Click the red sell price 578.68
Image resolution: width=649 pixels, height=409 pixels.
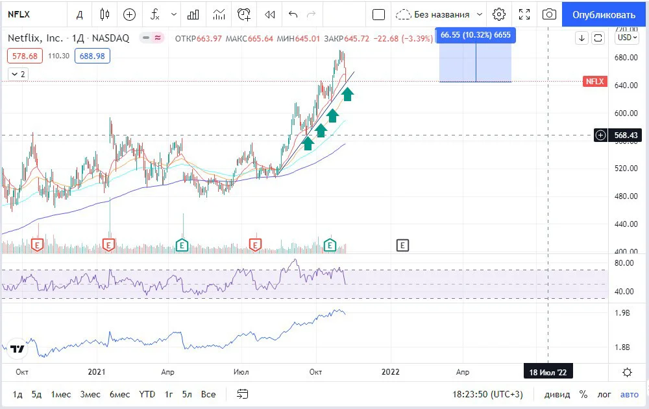(25, 56)
